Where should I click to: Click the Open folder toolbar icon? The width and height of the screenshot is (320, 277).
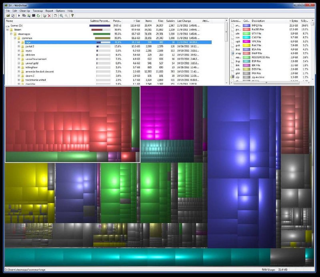pyautogui.click(x=8, y=16)
